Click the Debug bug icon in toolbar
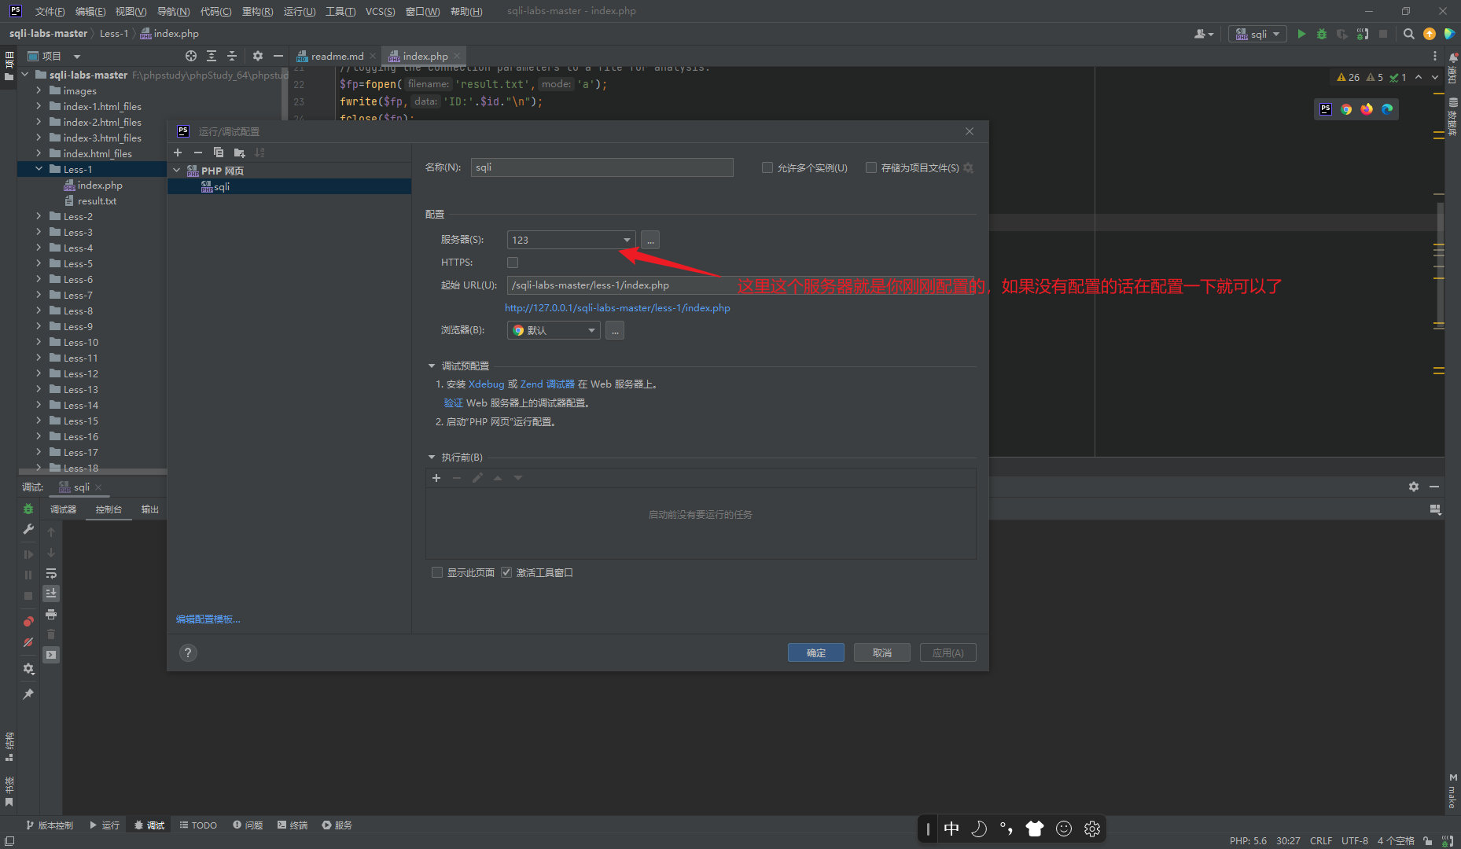The width and height of the screenshot is (1461, 849). pyautogui.click(x=1322, y=34)
